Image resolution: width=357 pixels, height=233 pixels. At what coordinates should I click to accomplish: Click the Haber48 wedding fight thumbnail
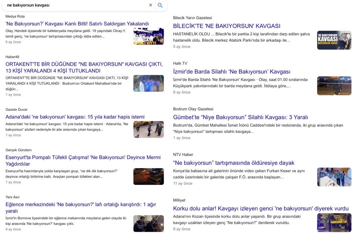(149, 83)
